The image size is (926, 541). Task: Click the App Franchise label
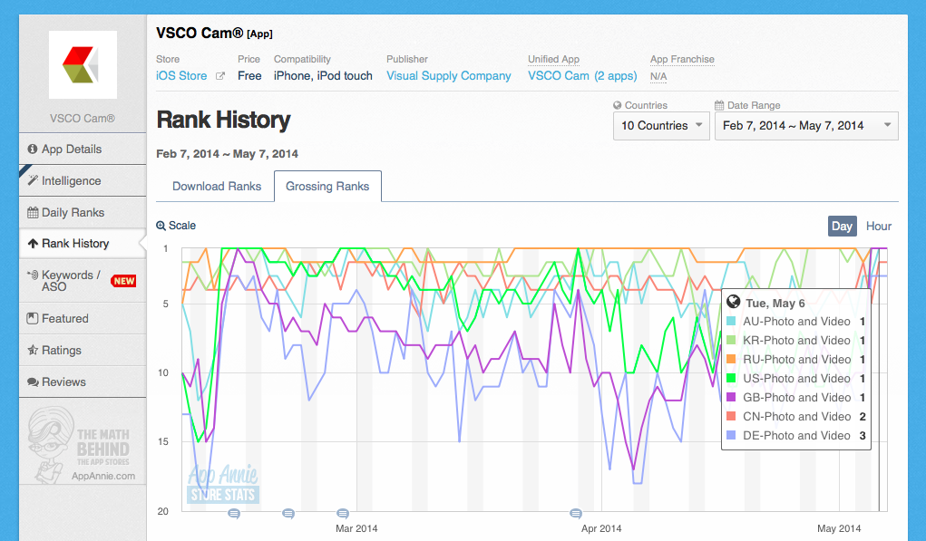tap(682, 59)
